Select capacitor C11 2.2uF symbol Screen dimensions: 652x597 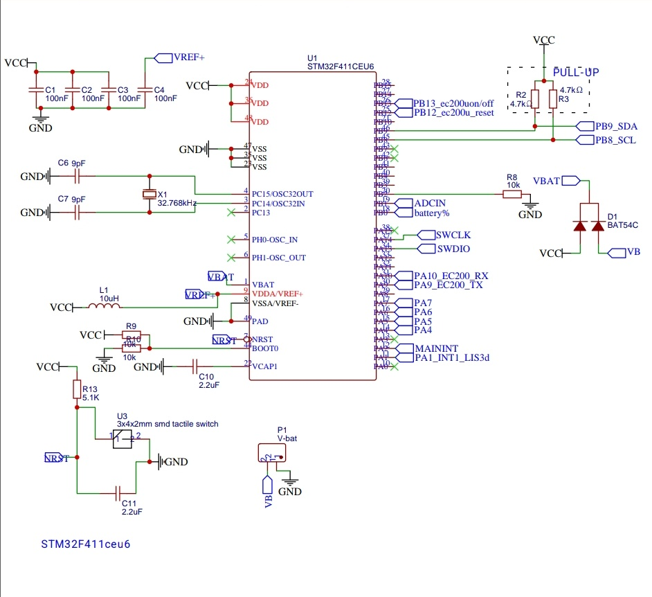click(x=118, y=494)
